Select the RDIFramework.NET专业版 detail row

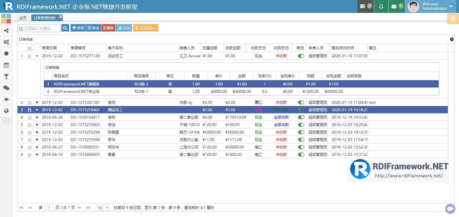coord(241,91)
